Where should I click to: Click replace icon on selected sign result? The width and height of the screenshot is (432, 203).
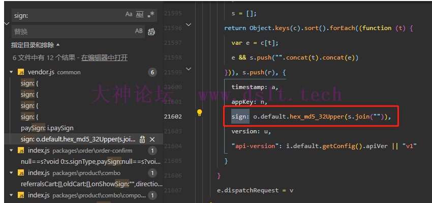pos(142,139)
